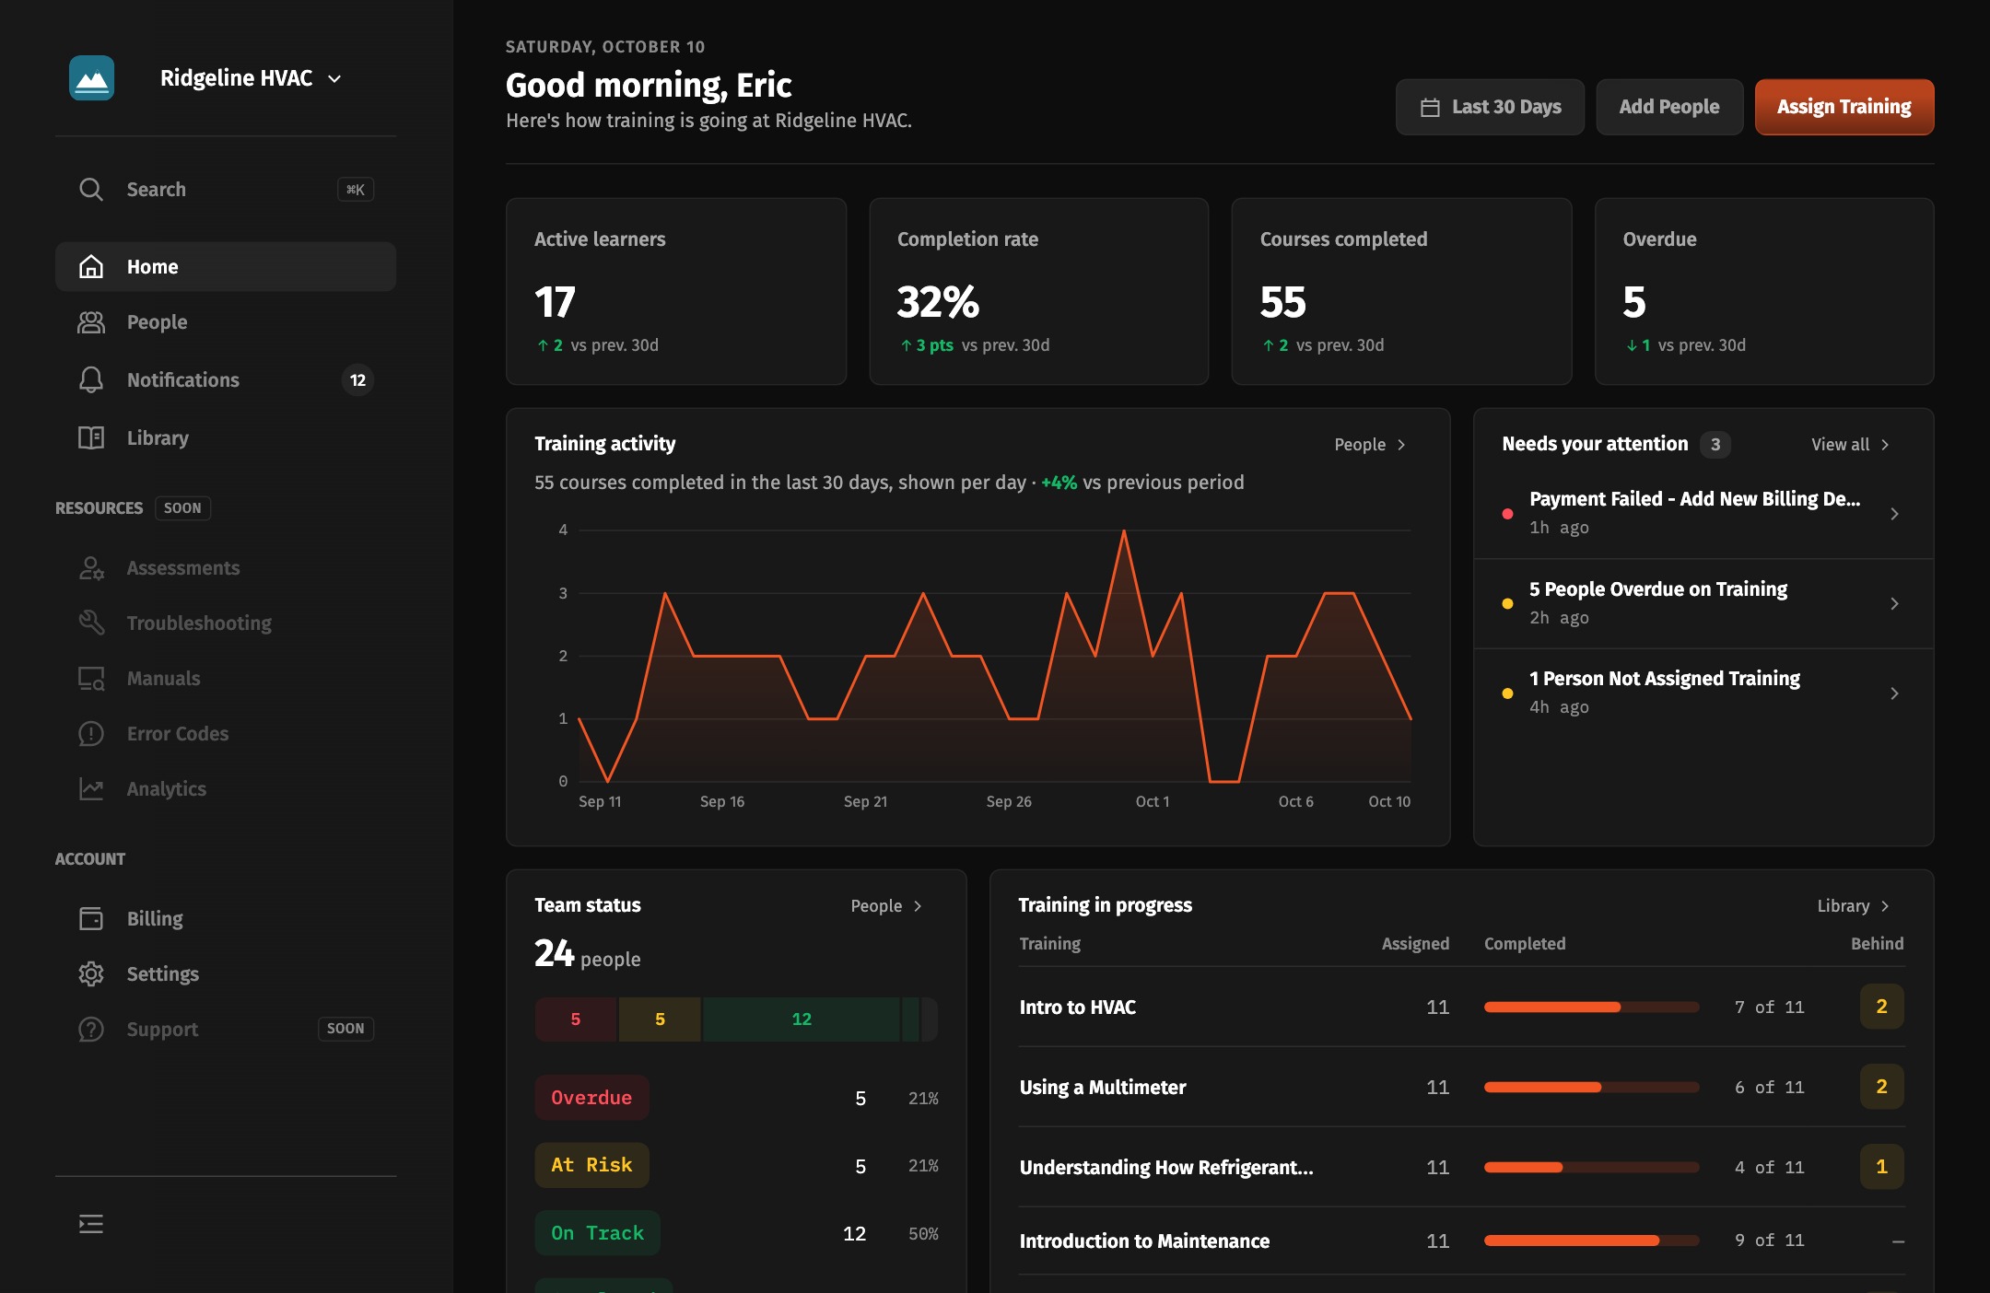Click the At Risk status badge
Image resolution: width=1990 pixels, height=1293 pixels.
pos(591,1165)
